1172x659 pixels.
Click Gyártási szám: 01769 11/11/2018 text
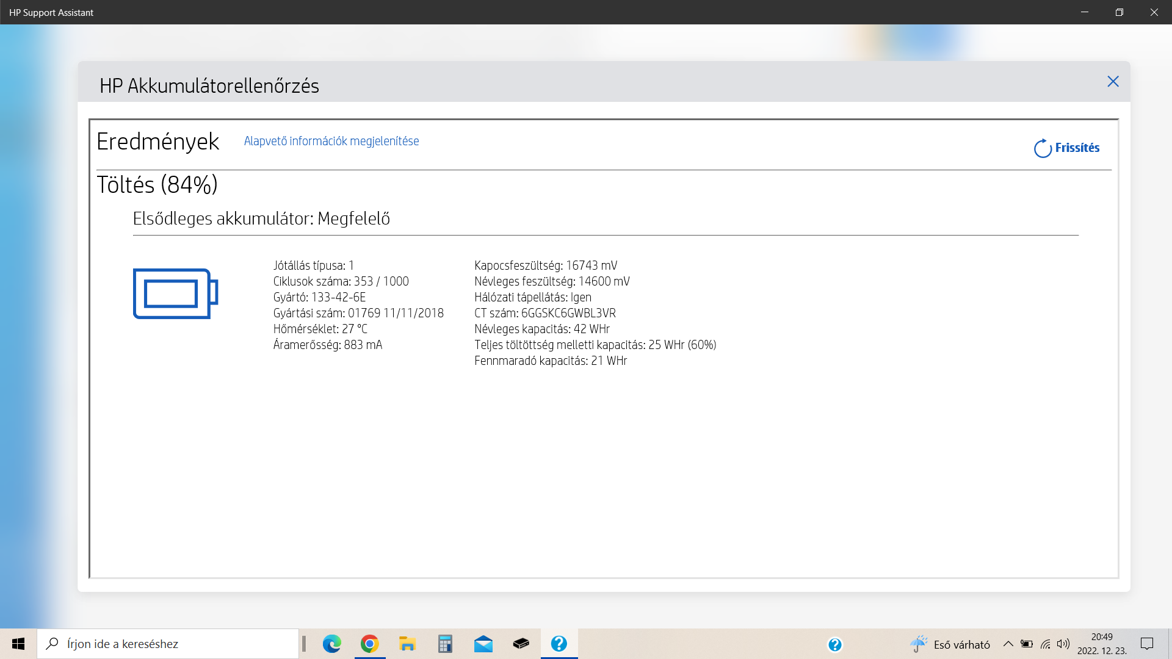point(358,313)
